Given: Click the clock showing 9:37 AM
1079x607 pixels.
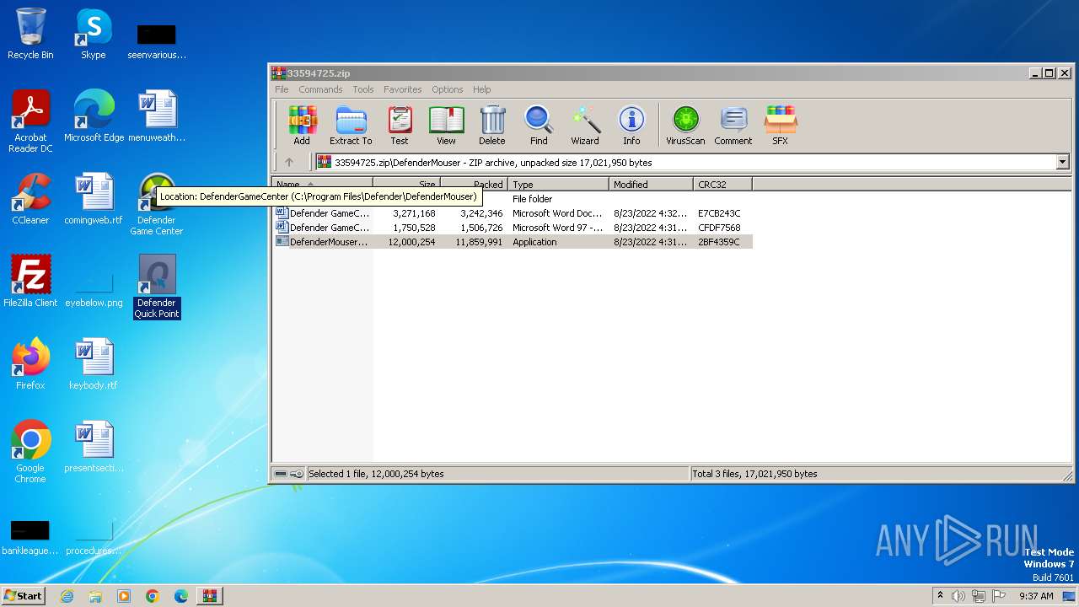Looking at the screenshot, I should (1036, 596).
